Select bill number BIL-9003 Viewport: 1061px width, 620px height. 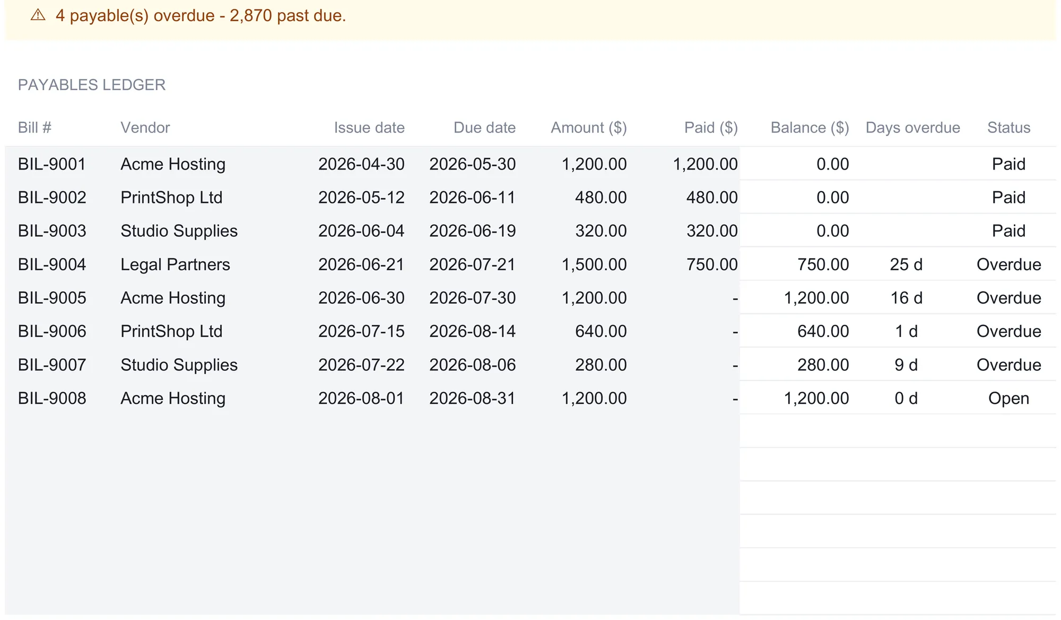pos(52,231)
